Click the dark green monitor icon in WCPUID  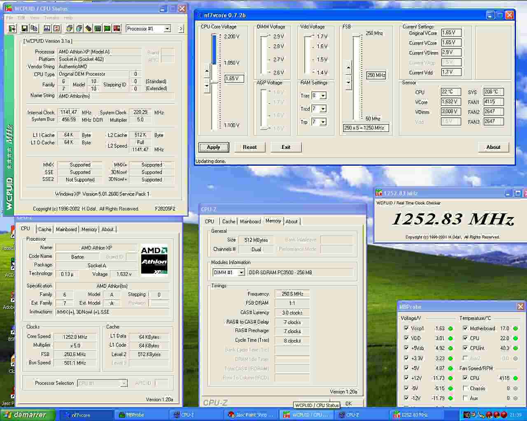point(98,28)
